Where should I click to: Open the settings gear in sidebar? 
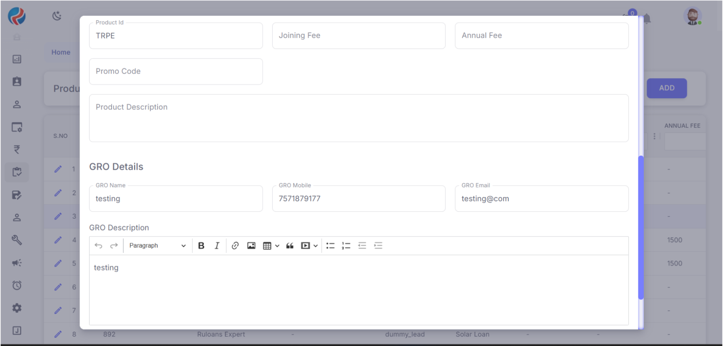pyautogui.click(x=17, y=308)
